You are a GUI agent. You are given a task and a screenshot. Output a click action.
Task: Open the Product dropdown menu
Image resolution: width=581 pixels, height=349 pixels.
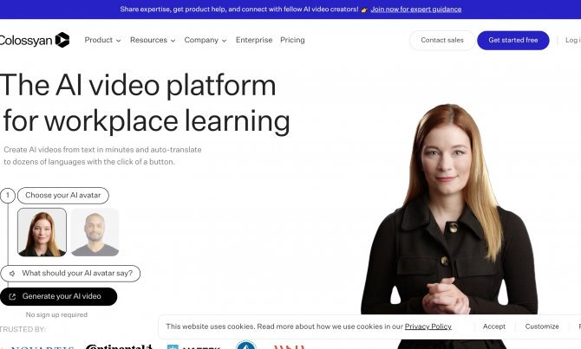(102, 40)
